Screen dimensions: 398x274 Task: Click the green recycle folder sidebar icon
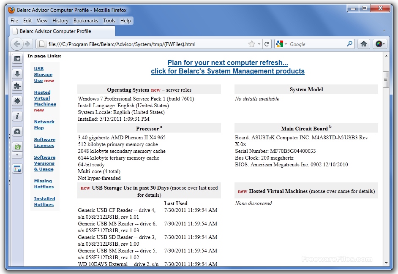coord(17,146)
